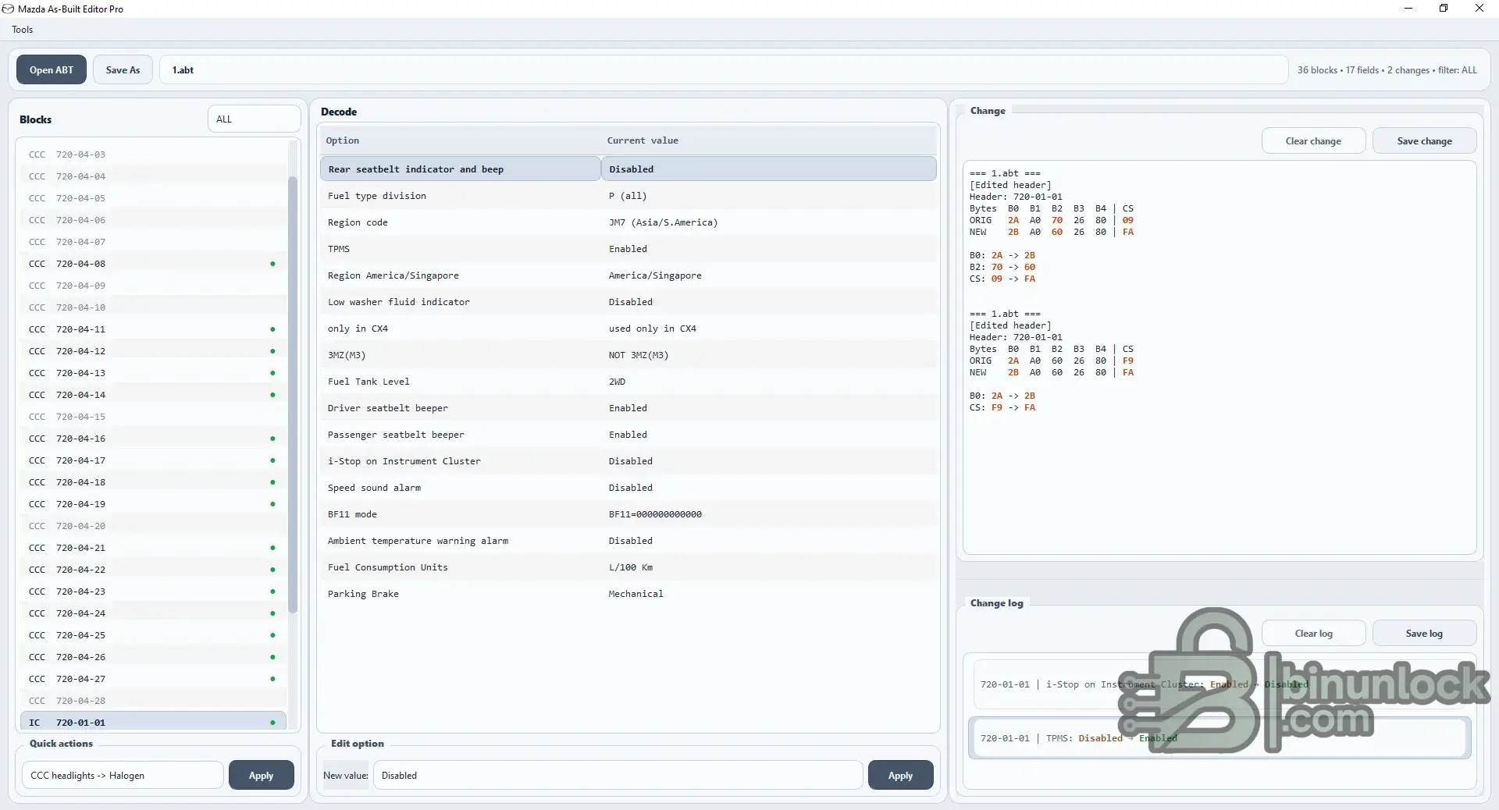The height and width of the screenshot is (810, 1499).
Task: Select block CCC 720-04-19
Action: pyautogui.click(x=152, y=504)
